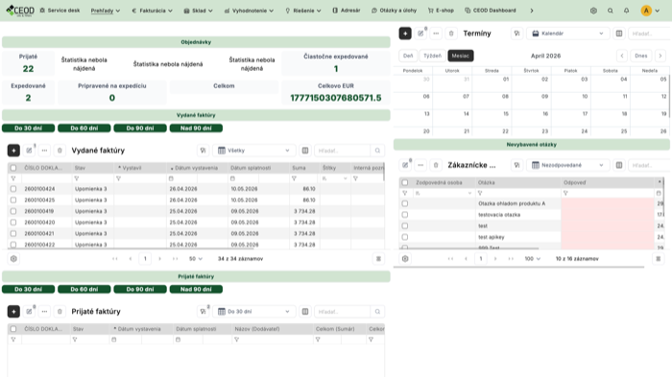Open list menu icon under Vydané faktúry

(378, 259)
